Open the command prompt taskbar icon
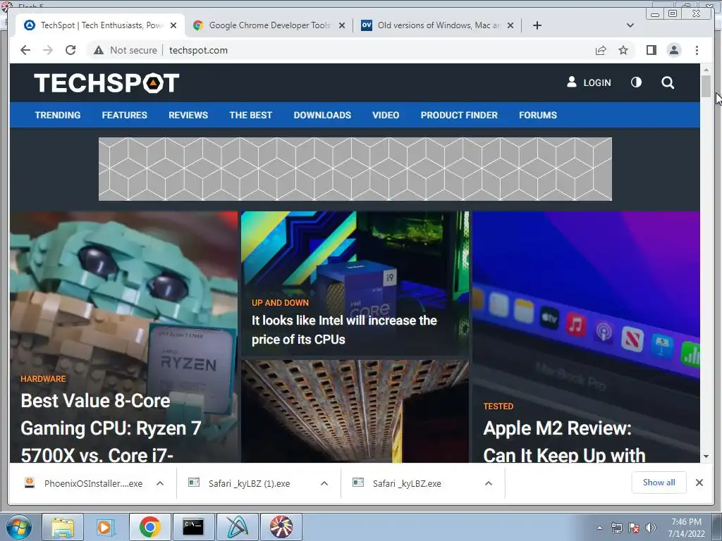Screen dimensions: 722x541 click(x=193, y=527)
